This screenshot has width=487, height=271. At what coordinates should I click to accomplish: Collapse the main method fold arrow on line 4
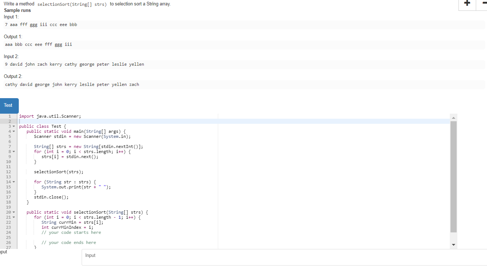[14, 131]
